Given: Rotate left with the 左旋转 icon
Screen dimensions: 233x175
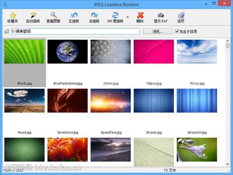Looking at the screenshot, I should tap(74, 15).
